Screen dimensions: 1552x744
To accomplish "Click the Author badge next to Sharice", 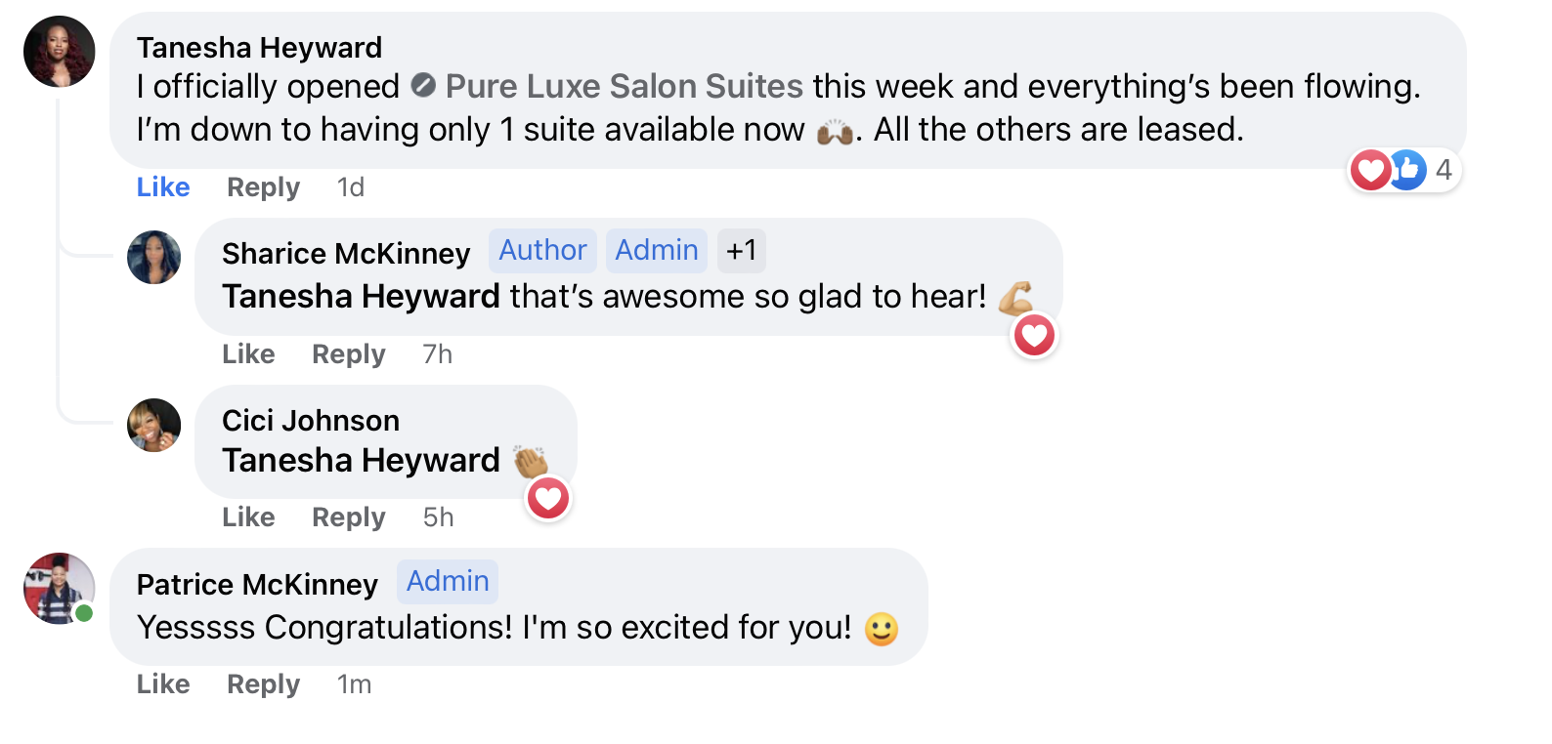I will pos(542,251).
